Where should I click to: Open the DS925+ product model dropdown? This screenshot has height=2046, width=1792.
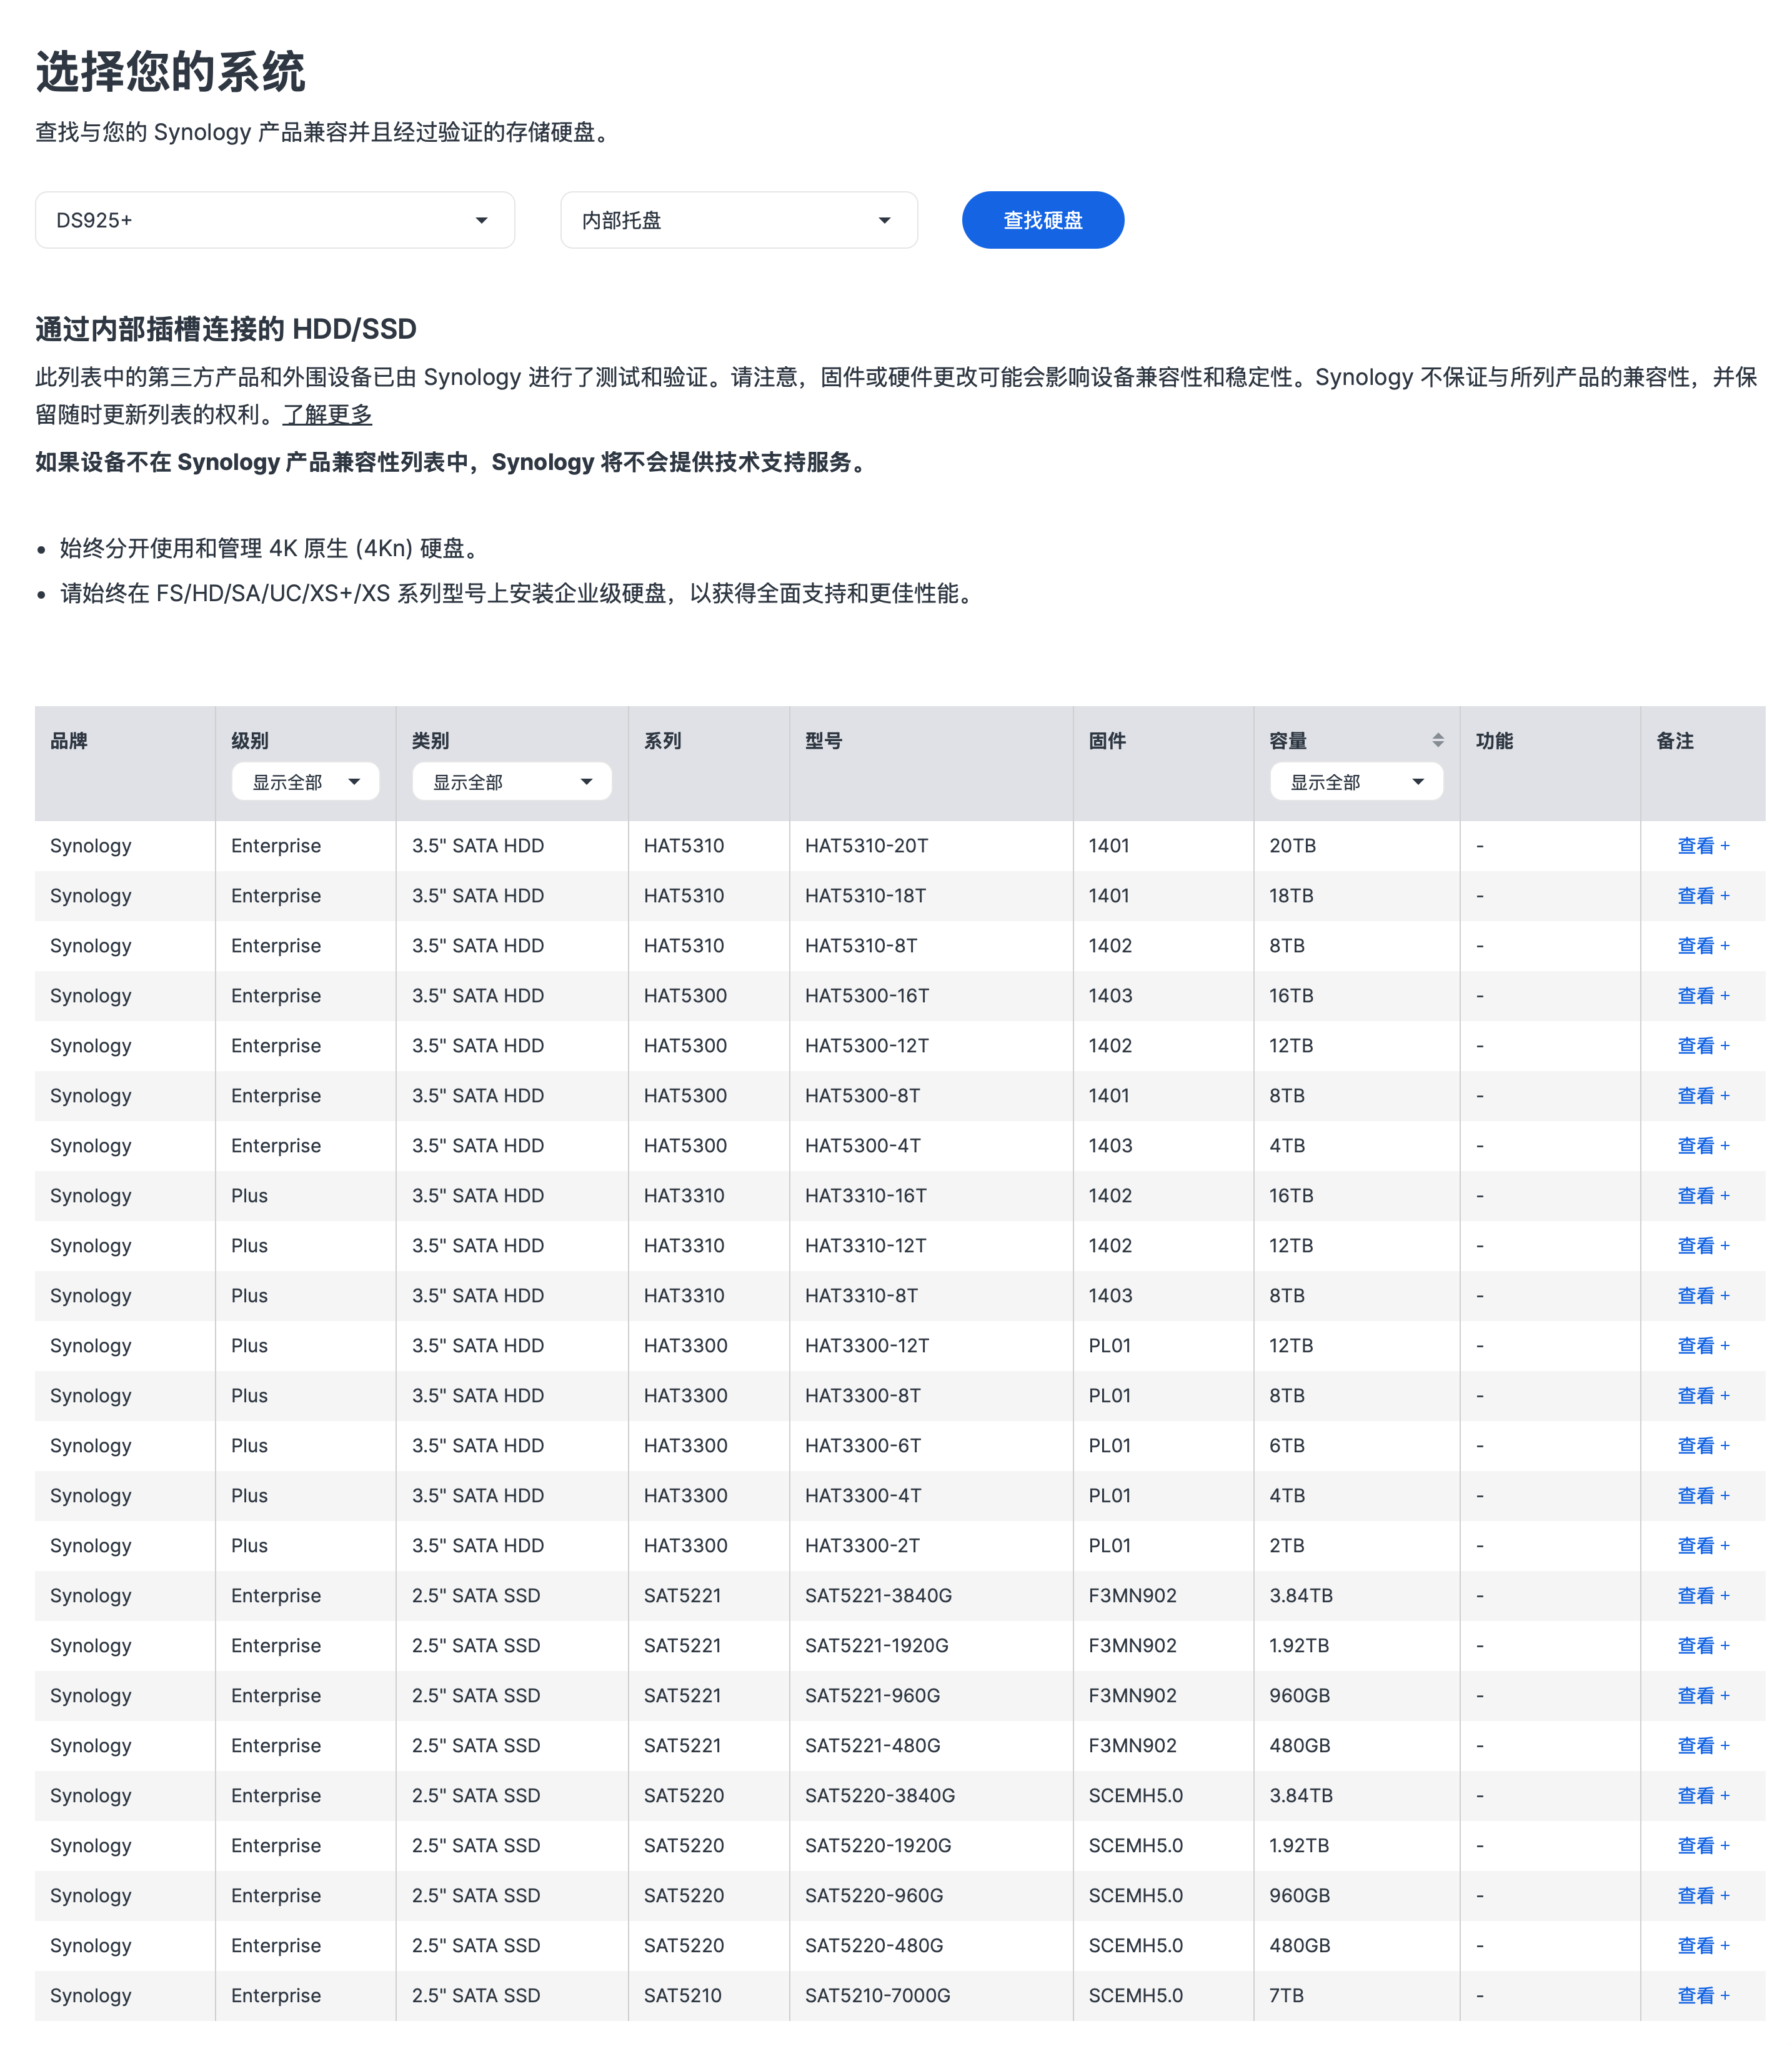click(275, 220)
